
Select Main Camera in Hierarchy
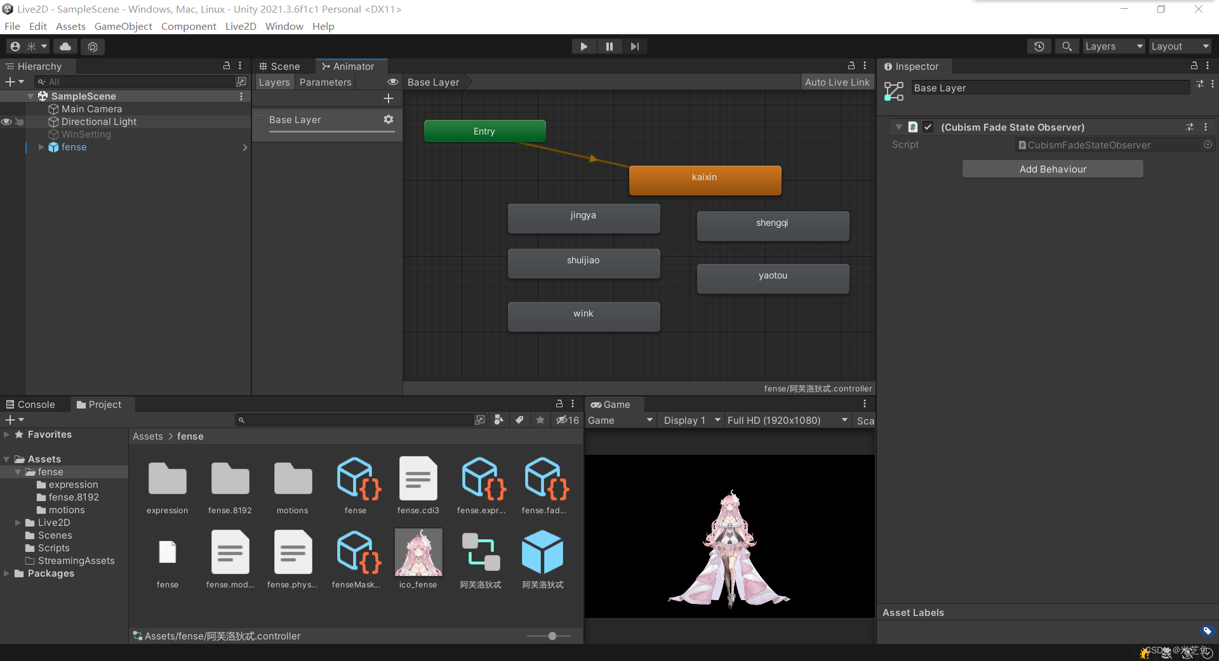[91, 109]
